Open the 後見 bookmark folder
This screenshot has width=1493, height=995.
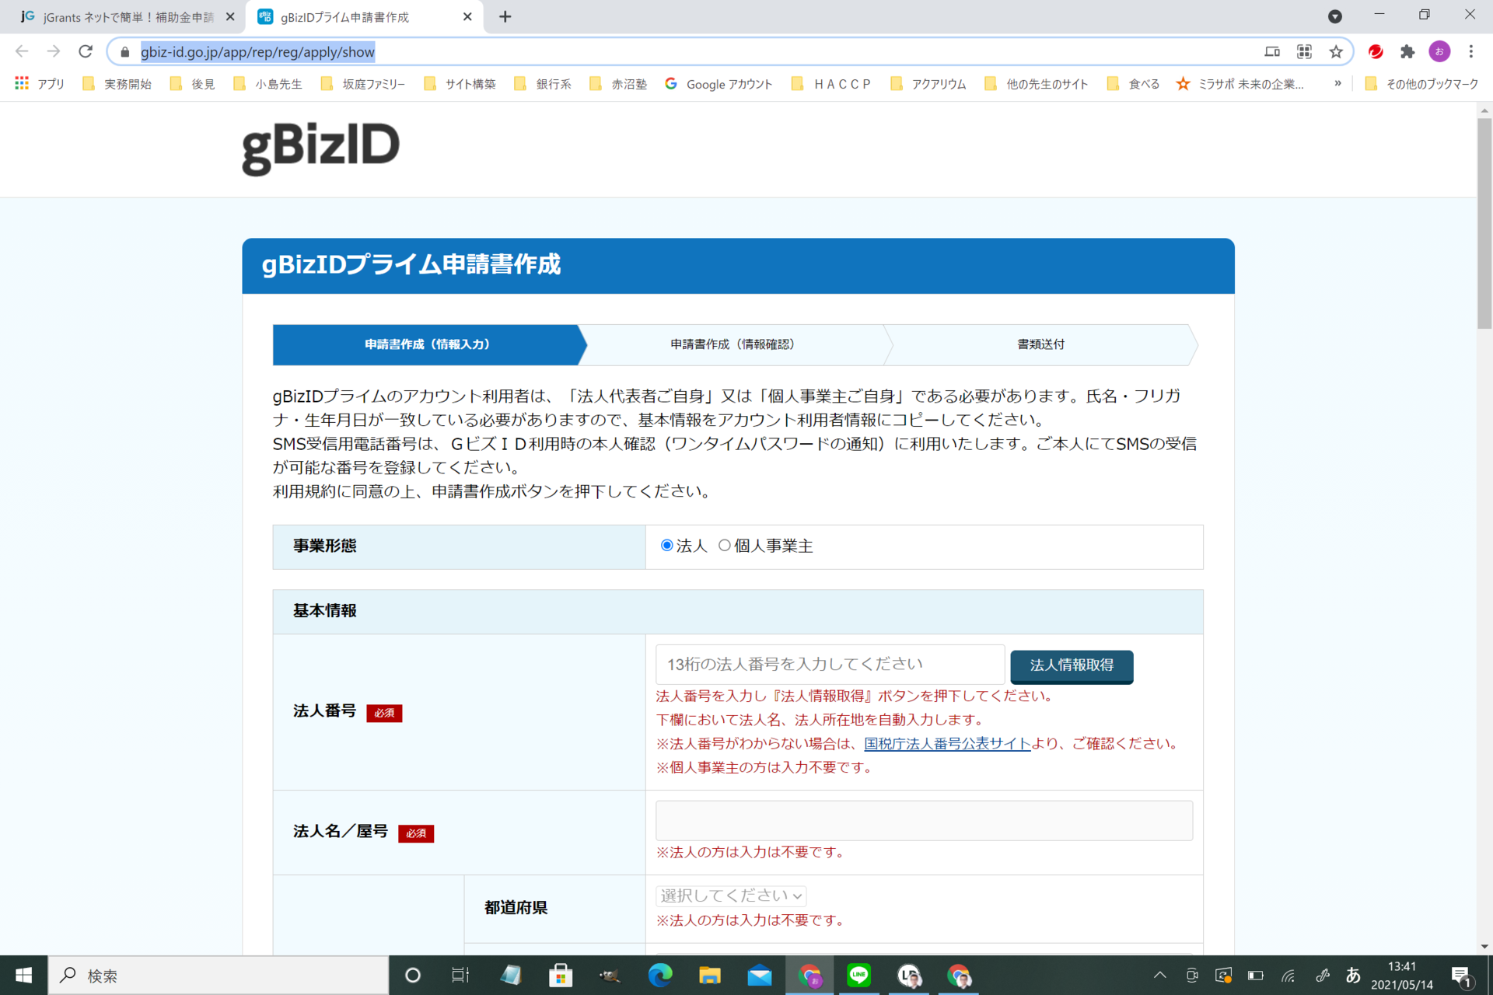point(191,83)
